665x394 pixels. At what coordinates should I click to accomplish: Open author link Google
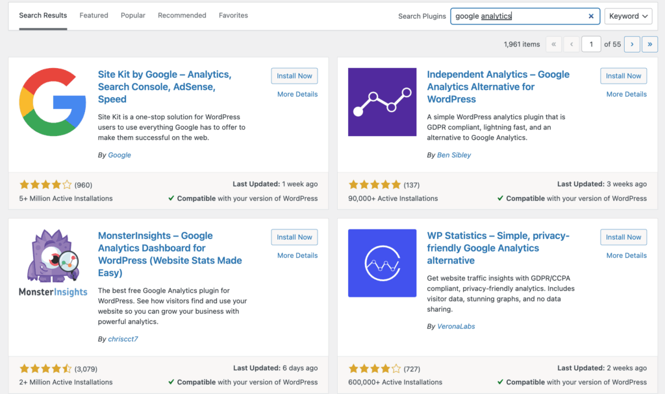(119, 155)
